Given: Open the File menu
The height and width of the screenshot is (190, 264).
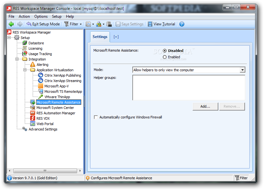Looking at the screenshot, I should pyautogui.click(x=11, y=16).
